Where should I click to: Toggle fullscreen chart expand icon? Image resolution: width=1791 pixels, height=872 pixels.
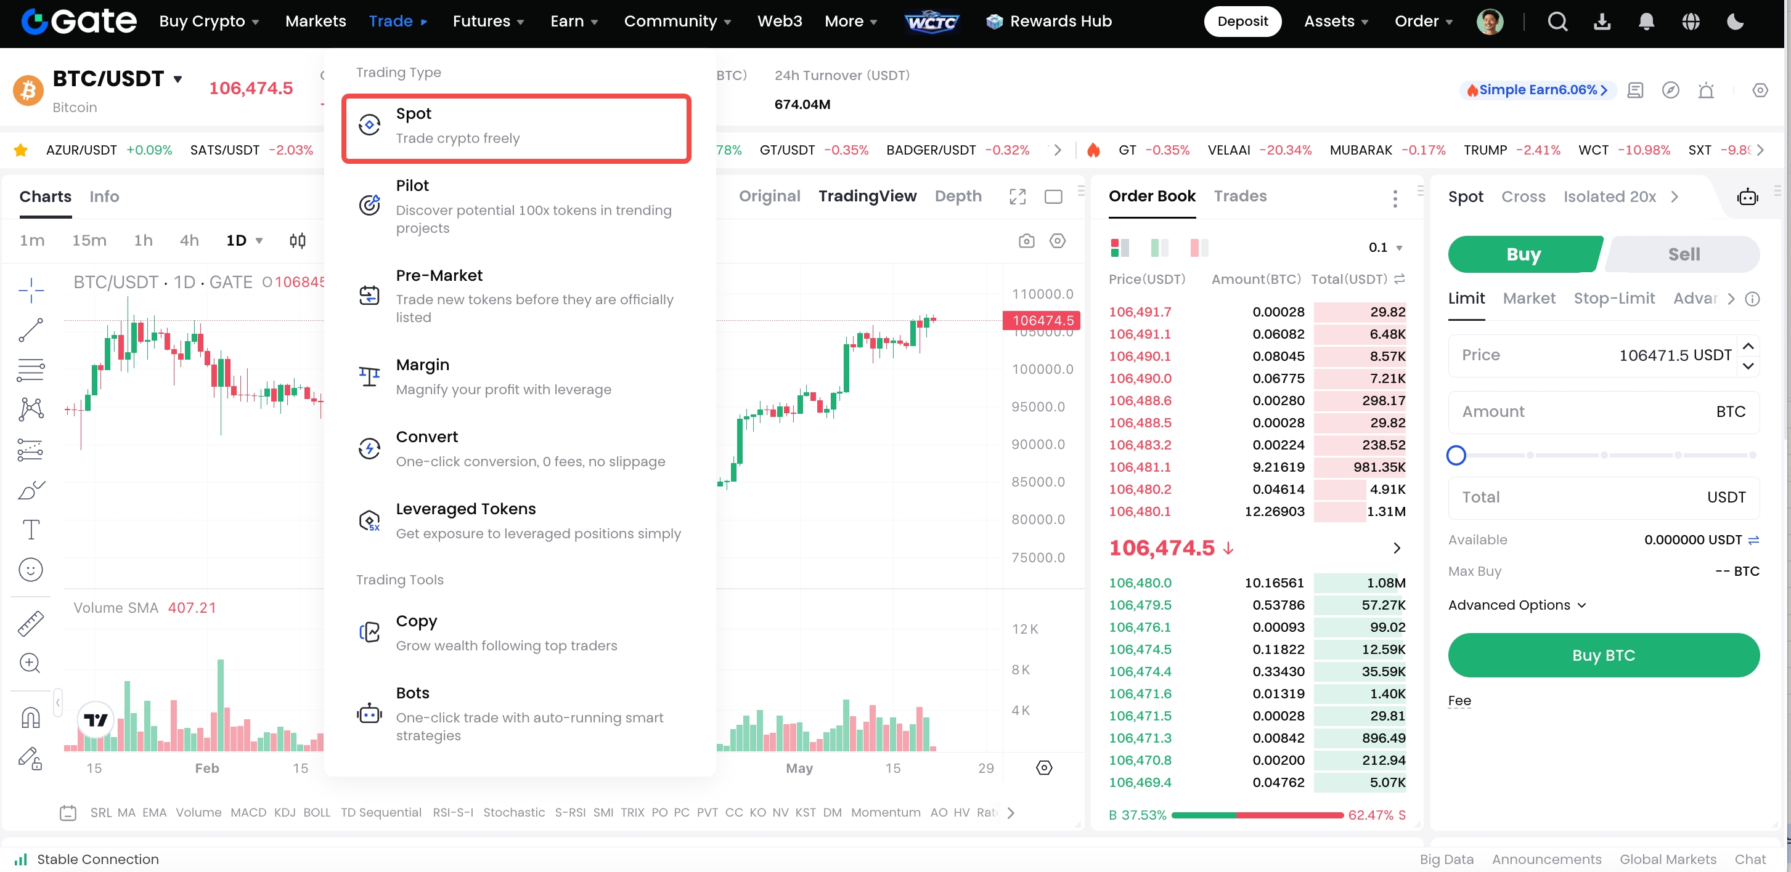[1017, 196]
